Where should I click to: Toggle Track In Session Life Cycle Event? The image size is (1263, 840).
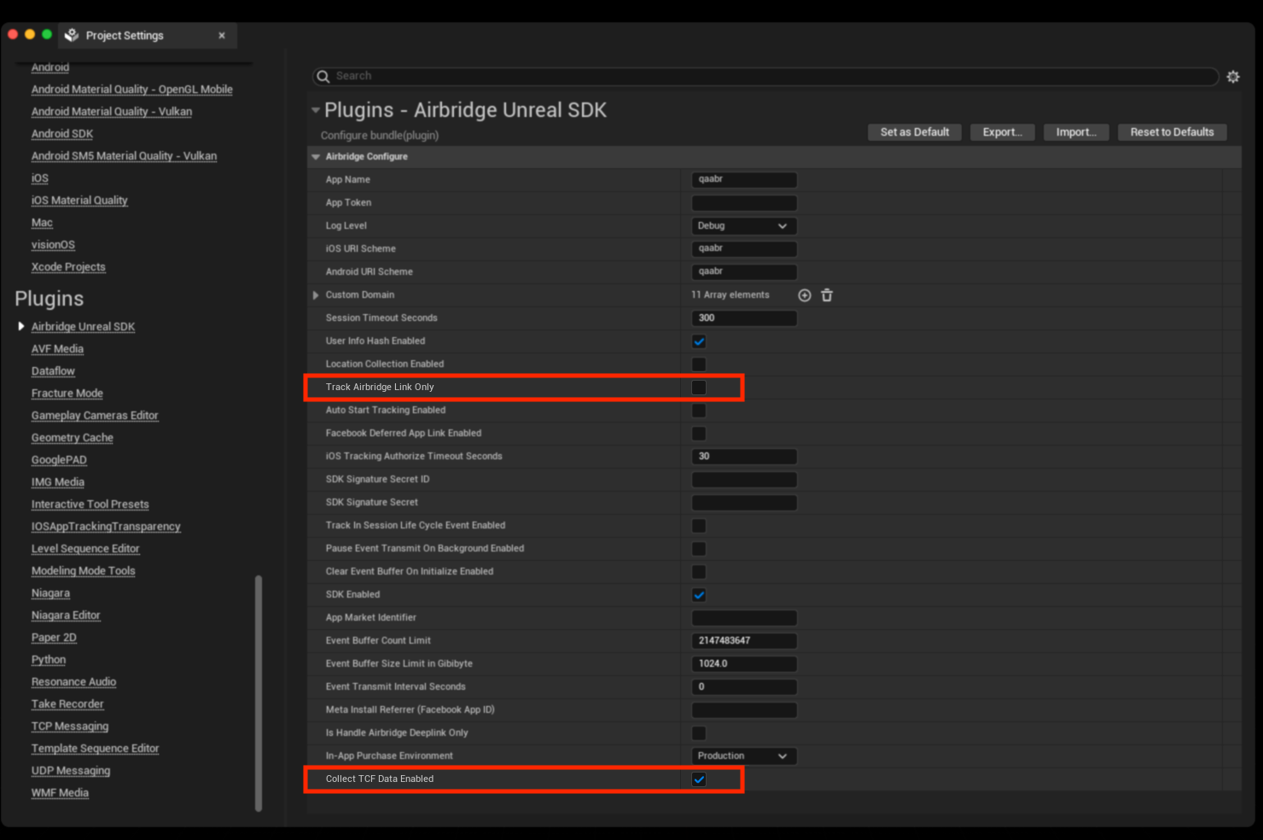tap(699, 526)
